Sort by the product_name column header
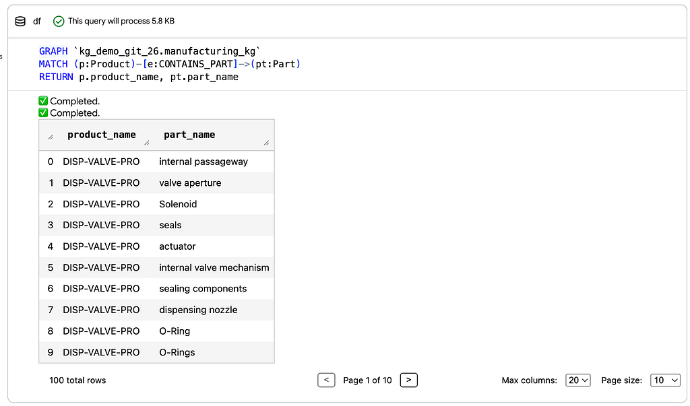The height and width of the screenshot is (406, 690). 102,135
